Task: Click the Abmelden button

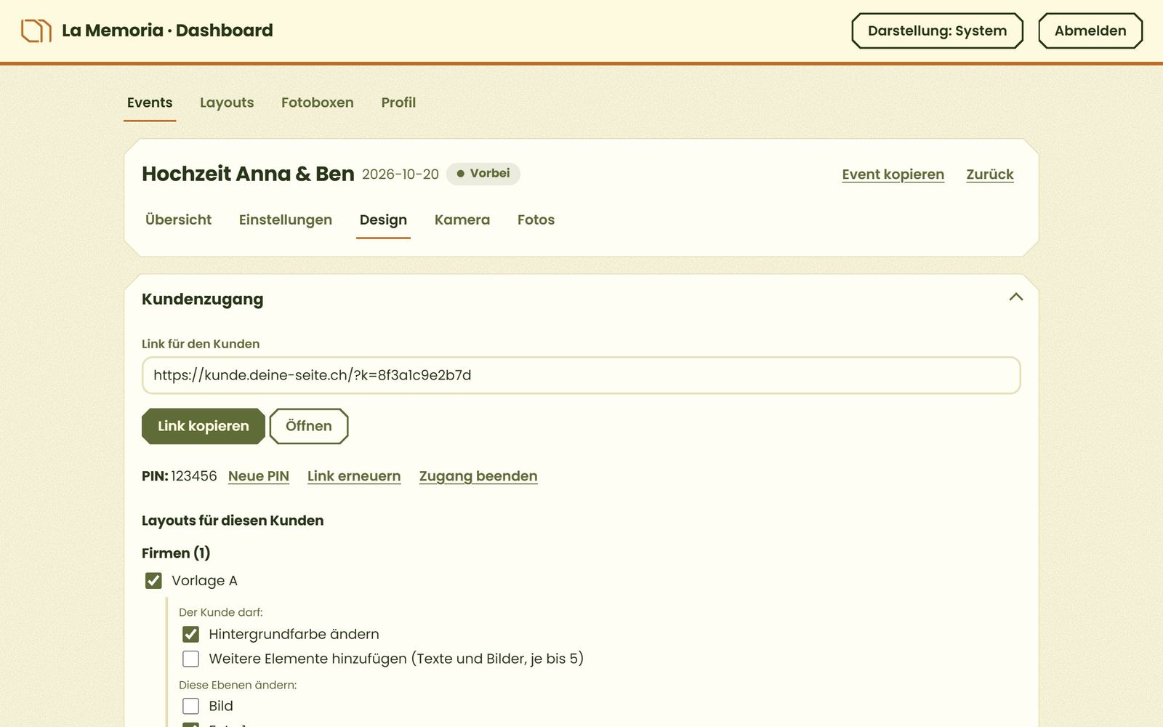Action: click(x=1090, y=31)
